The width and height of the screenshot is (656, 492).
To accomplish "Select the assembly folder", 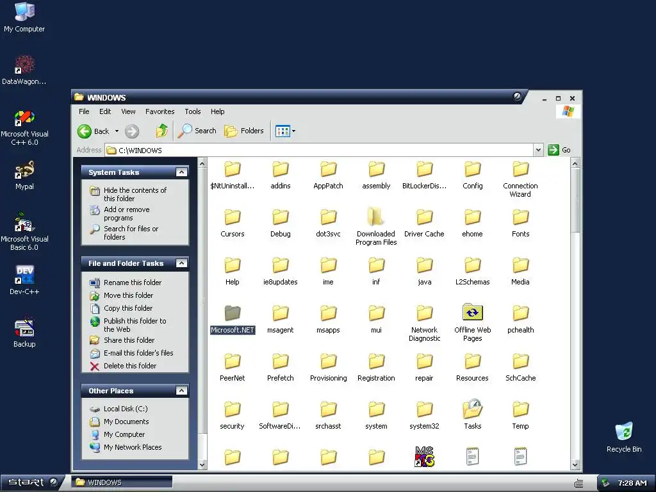I will pyautogui.click(x=376, y=174).
